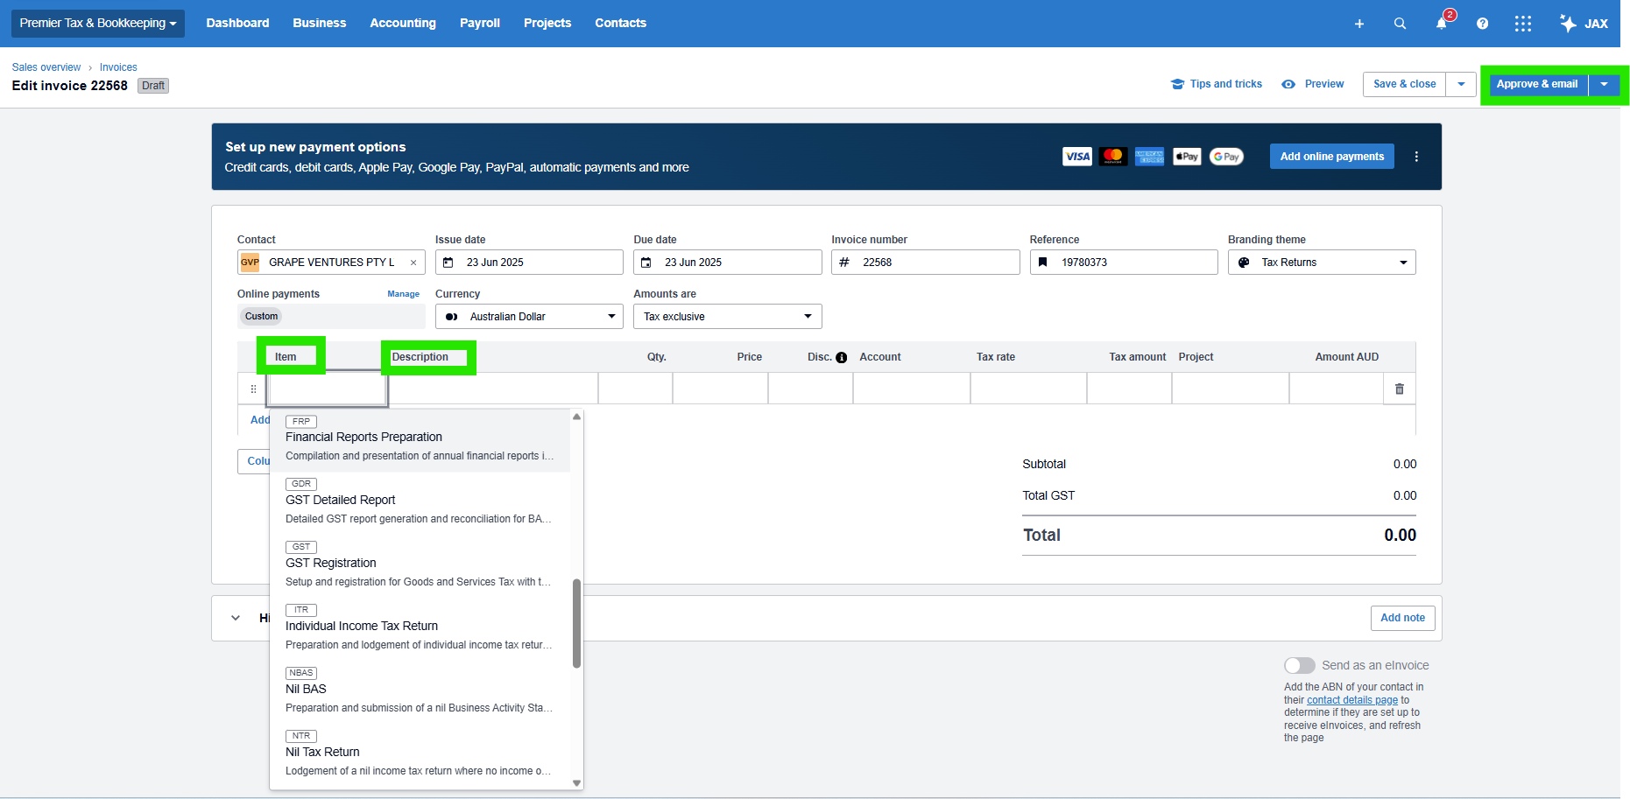This screenshot has width=1630, height=799.
Task: Click the plus icon to create new
Action: coord(1358,24)
